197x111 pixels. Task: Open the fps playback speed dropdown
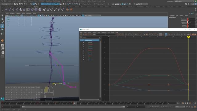180,107
